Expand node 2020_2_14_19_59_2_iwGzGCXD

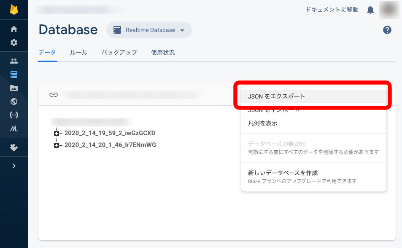57,133
